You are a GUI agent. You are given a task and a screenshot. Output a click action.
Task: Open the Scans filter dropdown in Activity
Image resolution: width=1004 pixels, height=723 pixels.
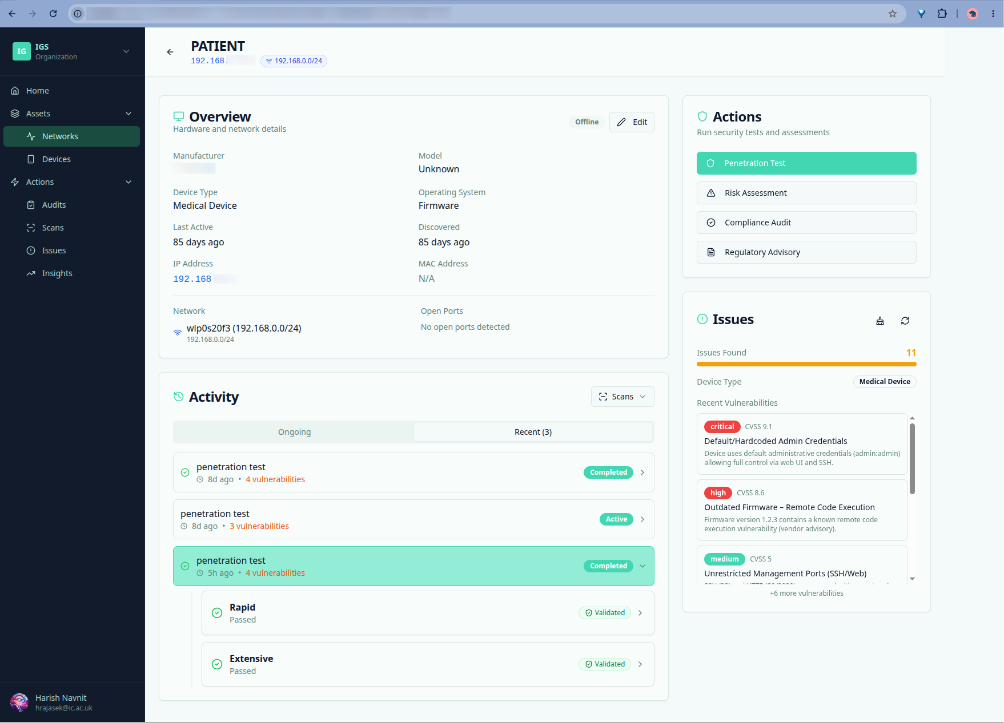tap(623, 397)
